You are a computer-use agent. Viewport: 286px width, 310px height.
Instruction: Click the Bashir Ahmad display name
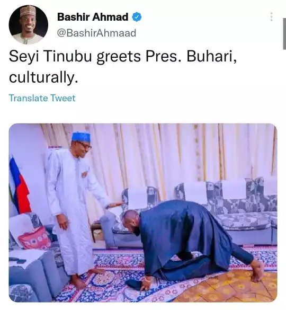(93, 17)
